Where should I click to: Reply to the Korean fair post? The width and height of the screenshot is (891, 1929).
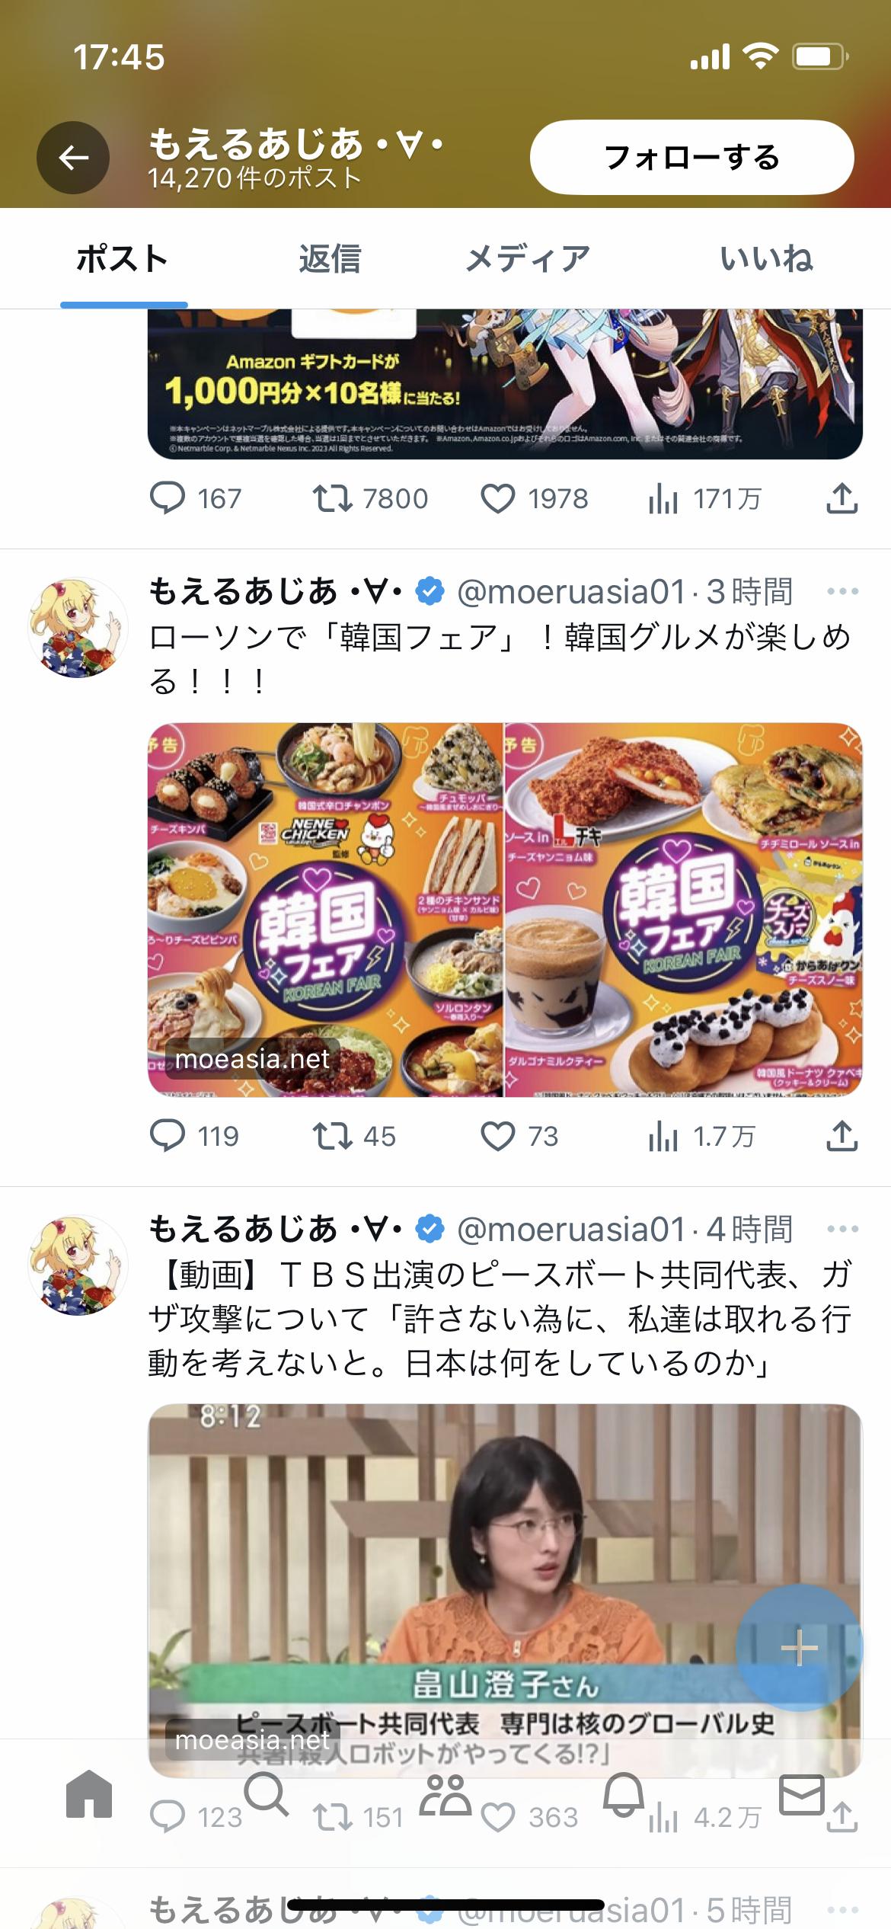coord(168,1136)
